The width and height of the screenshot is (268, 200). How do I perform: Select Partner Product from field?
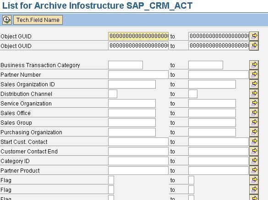pyautogui.click(x=138, y=170)
